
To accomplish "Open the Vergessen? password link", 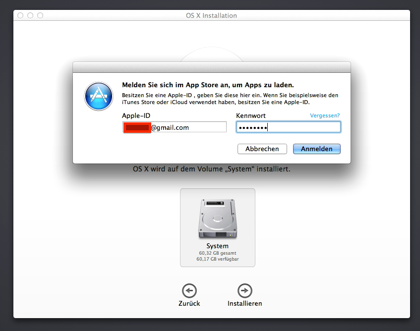I will point(325,115).
